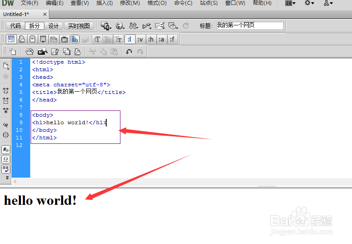Switch to 代码 code view

(x=15, y=26)
